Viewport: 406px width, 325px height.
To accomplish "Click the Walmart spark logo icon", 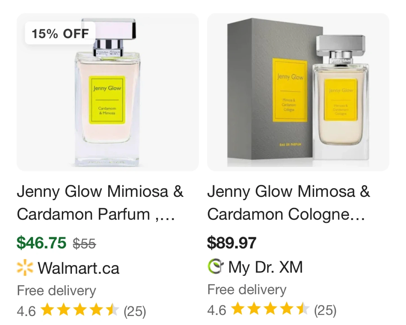I will click(x=25, y=267).
